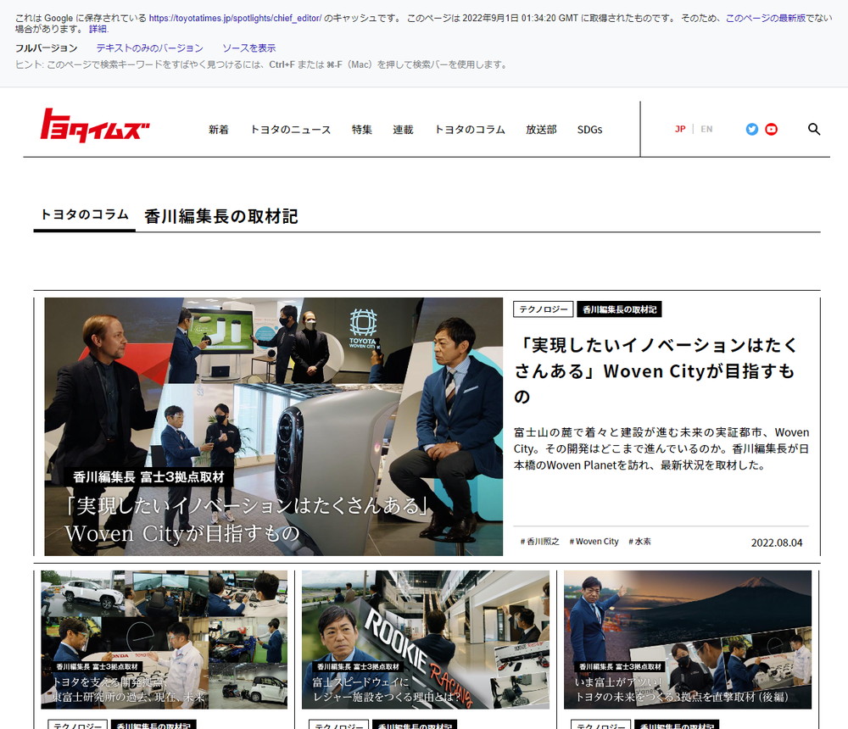Open ソースを表示 link
The image size is (848, 729).
coord(248,48)
